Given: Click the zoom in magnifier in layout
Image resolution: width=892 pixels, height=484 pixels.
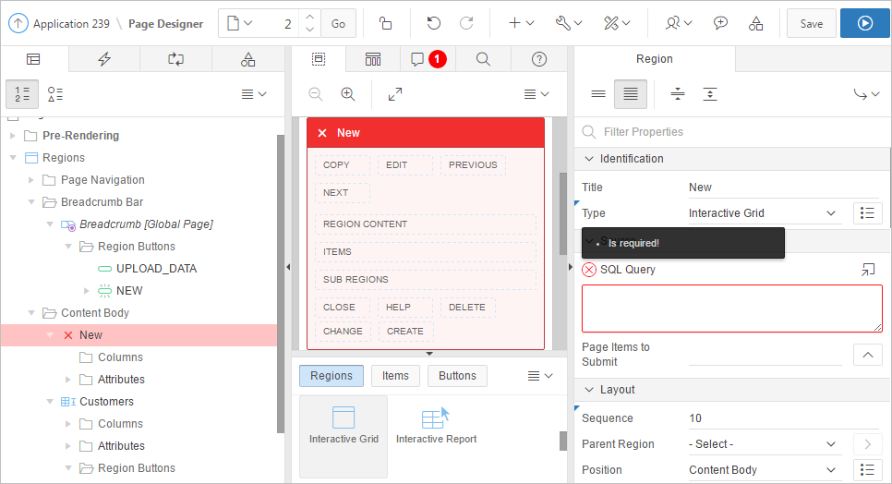Looking at the screenshot, I should click(x=348, y=94).
